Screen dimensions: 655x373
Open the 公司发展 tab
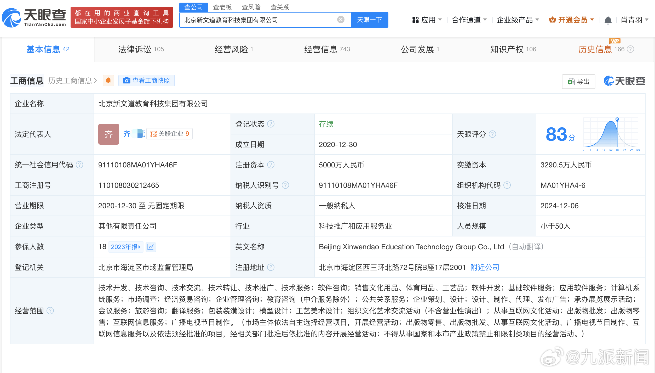tap(420, 49)
